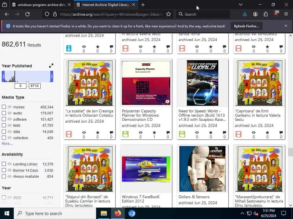Close the Internet Archive tab

[x=134, y=5]
